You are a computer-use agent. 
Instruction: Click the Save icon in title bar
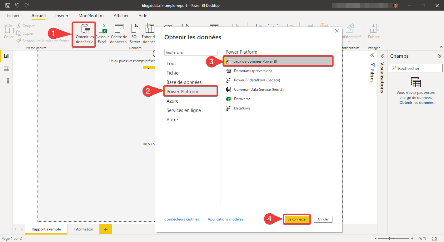[8, 5]
